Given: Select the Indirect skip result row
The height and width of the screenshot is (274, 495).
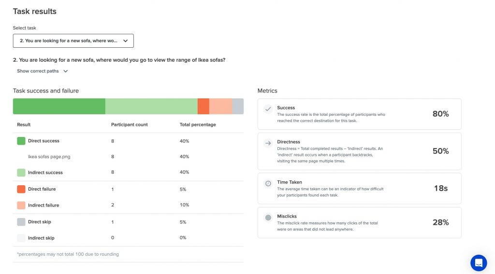Looking at the screenshot, I should point(128,238).
